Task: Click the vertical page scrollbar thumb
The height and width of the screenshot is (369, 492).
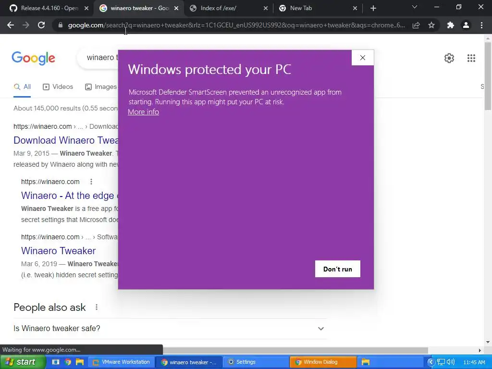Action: pos(488,76)
